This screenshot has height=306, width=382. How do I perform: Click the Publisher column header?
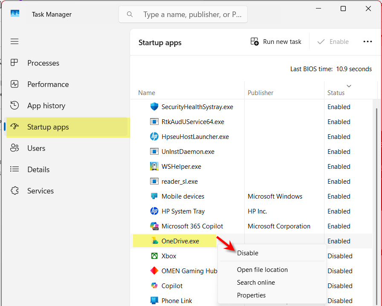click(260, 93)
